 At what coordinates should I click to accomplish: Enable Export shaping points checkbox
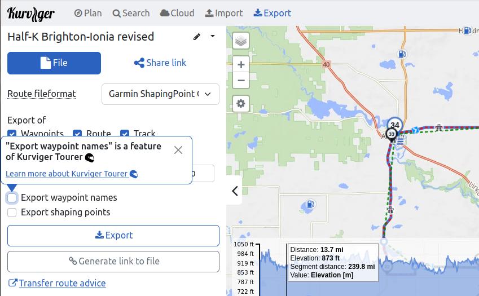(x=12, y=213)
